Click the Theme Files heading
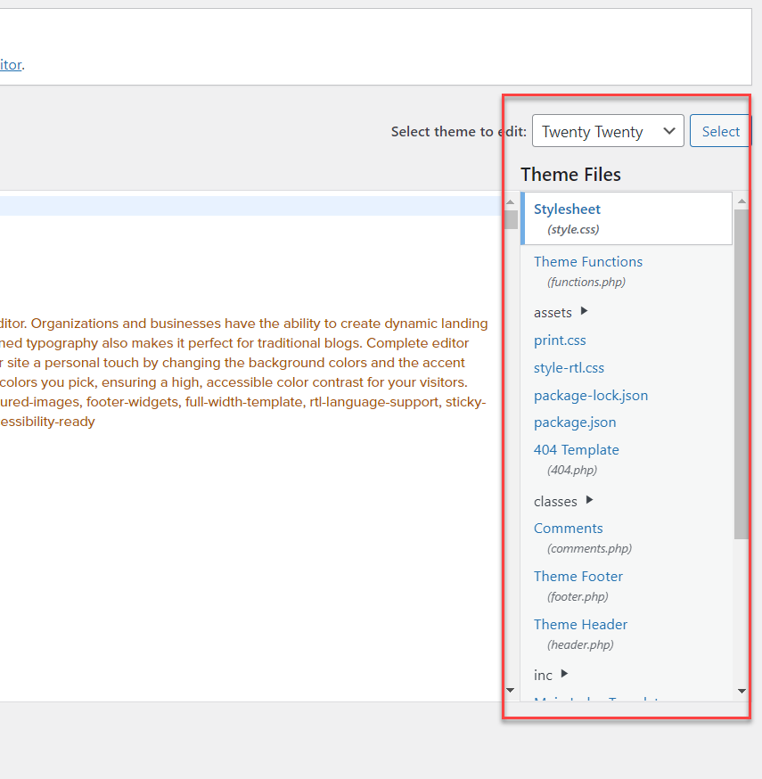This screenshot has width=762, height=779. click(x=570, y=175)
